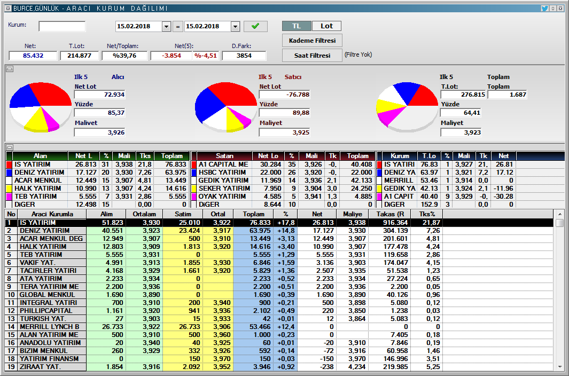Click yellow swatch beside SEKER YATIRIM seller row

pos(194,189)
